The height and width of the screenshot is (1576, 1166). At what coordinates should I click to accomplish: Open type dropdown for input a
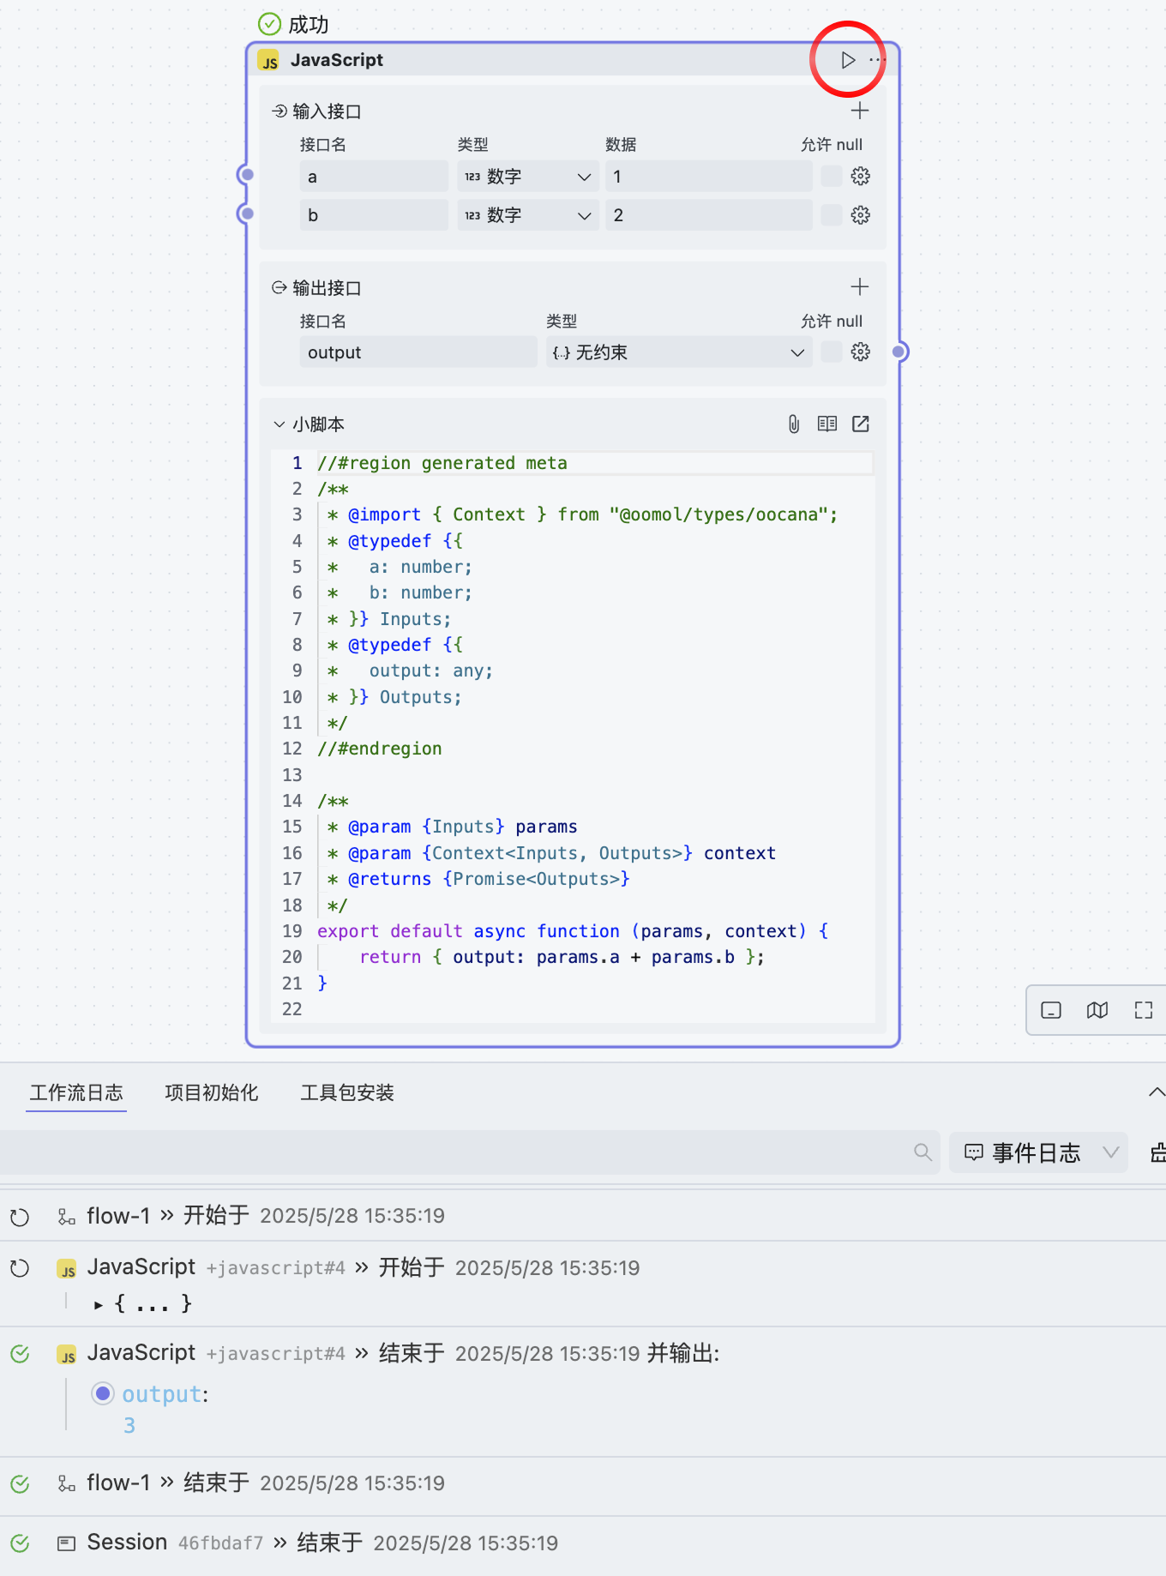pos(527,177)
